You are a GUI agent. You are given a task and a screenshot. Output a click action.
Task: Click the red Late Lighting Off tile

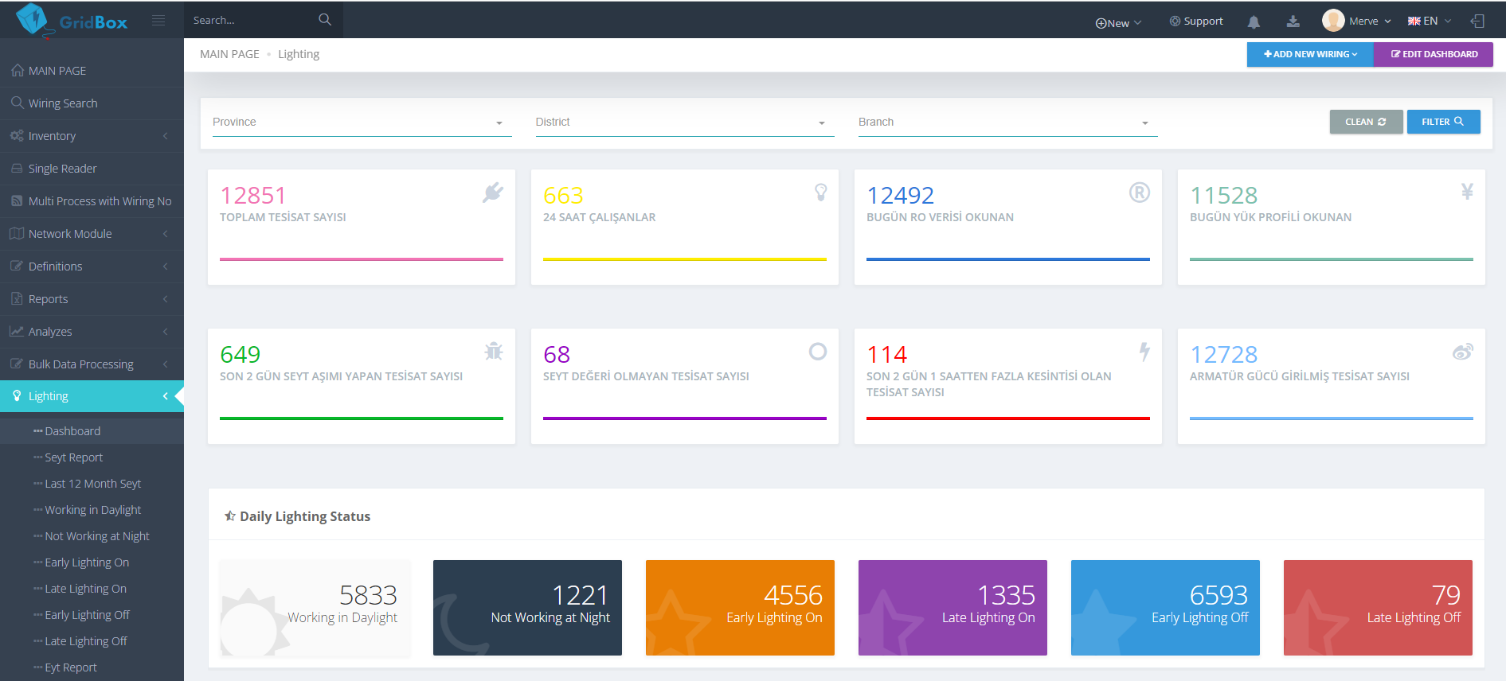pos(1378,608)
